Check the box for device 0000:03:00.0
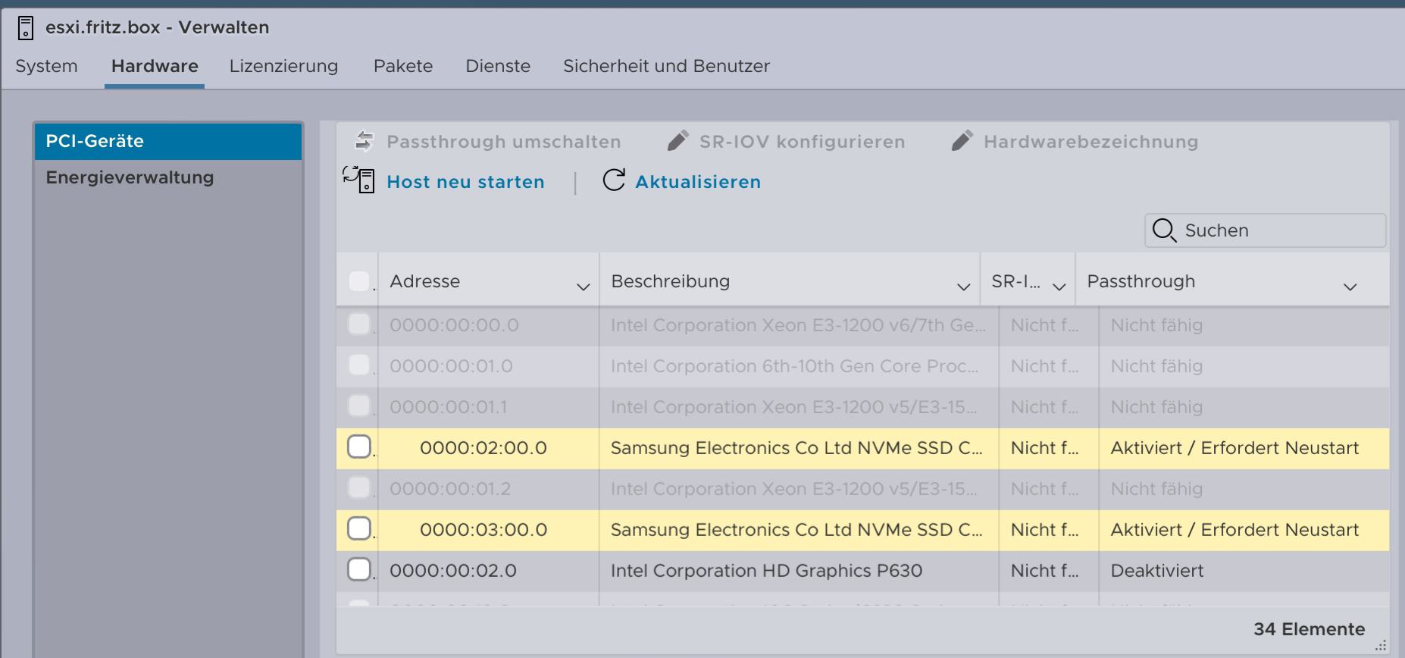1405x658 pixels. point(359,528)
